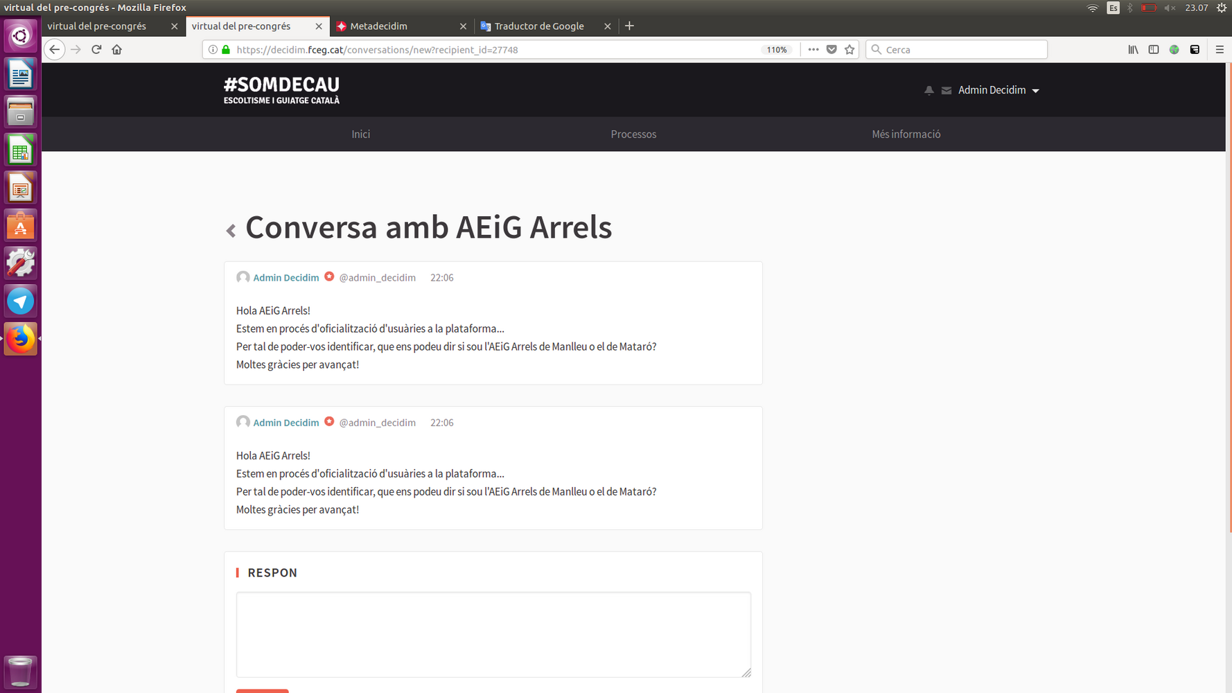Go to Firefox home page icon
The width and height of the screenshot is (1232, 693).
[x=117, y=50]
